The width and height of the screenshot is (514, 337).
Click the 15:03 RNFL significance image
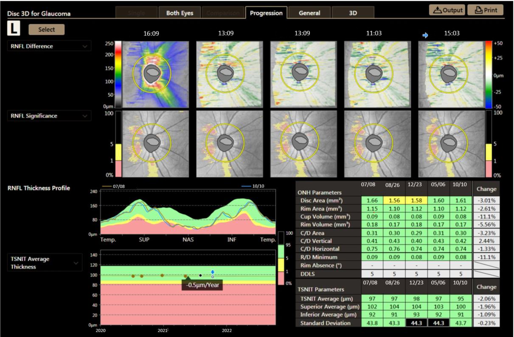click(451, 144)
